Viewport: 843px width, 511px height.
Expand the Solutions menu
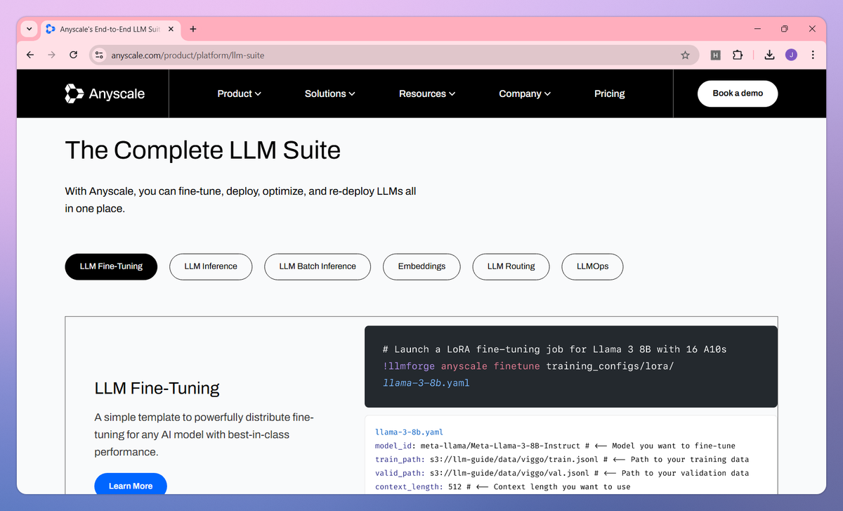[329, 93]
